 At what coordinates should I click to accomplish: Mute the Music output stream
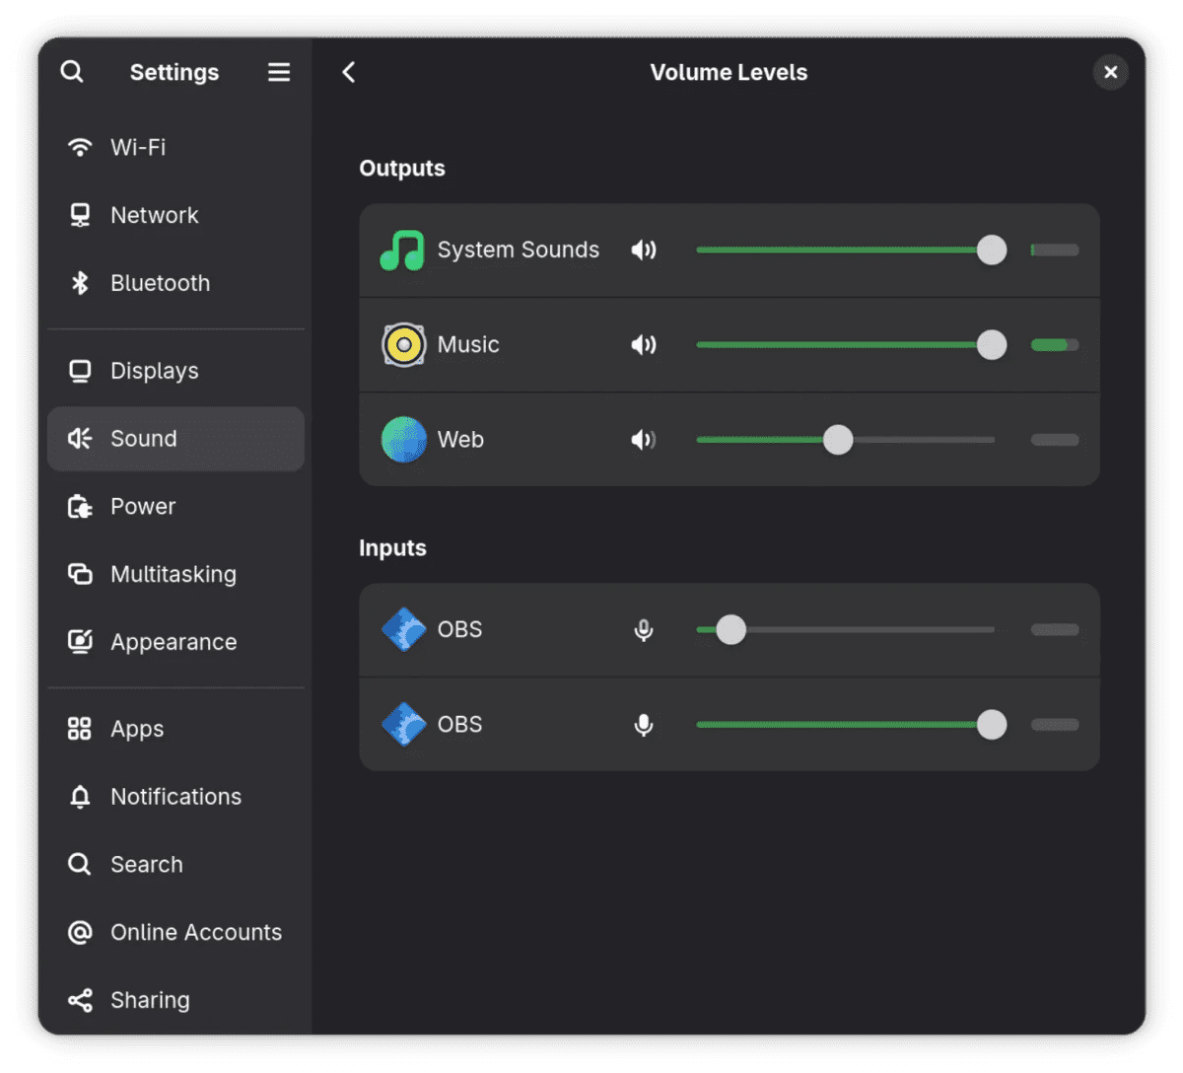pyautogui.click(x=644, y=345)
